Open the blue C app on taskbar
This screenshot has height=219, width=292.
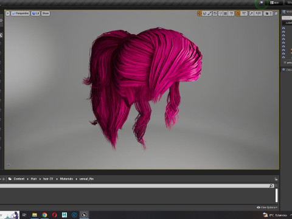[74, 215]
